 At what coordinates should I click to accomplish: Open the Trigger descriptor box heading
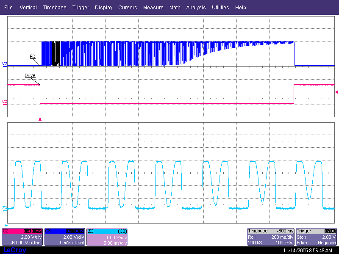[x=303, y=231]
